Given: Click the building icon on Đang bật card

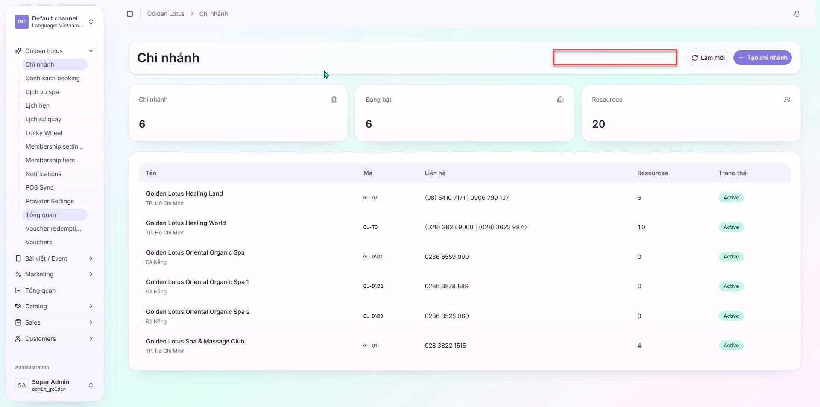Looking at the screenshot, I should [x=560, y=100].
